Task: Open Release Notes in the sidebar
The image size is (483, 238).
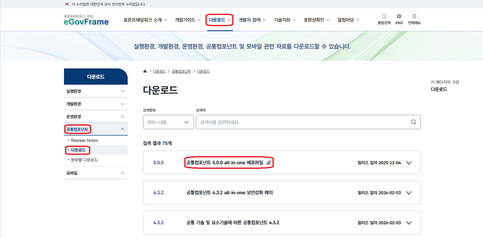Action: (84, 140)
